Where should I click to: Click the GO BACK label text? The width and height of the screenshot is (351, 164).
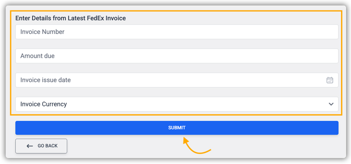[47, 146]
